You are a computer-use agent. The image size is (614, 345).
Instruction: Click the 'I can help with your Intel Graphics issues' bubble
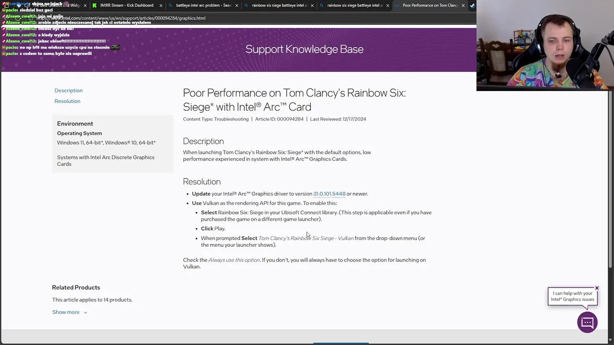tap(572, 296)
